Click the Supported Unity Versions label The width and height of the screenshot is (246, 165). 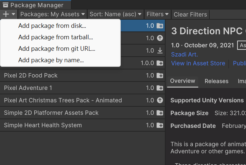click(x=207, y=100)
